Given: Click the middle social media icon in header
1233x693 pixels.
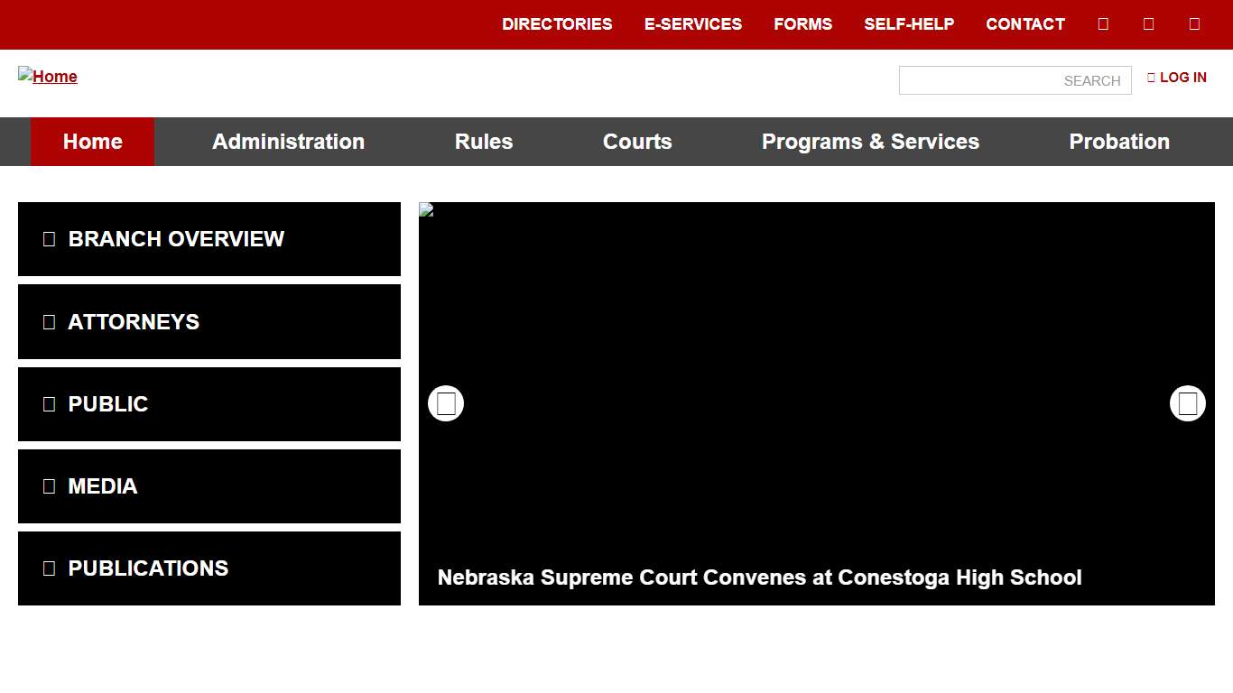Looking at the screenshot, I should pyautogui.click(x=1148, y=23).
